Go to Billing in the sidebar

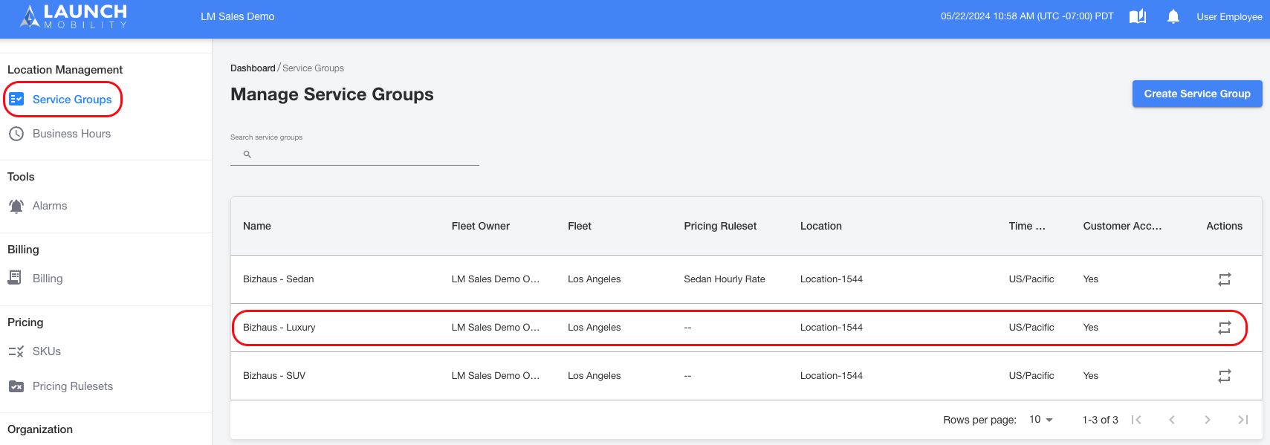[x=48, y=279]
